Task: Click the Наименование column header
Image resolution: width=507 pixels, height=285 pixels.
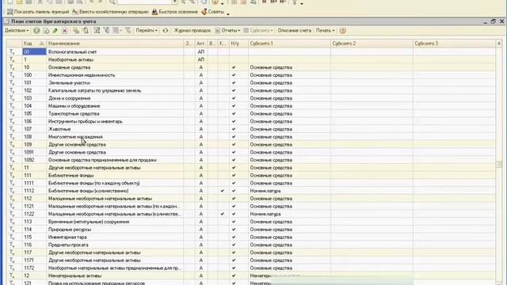Action: point(115,44)
